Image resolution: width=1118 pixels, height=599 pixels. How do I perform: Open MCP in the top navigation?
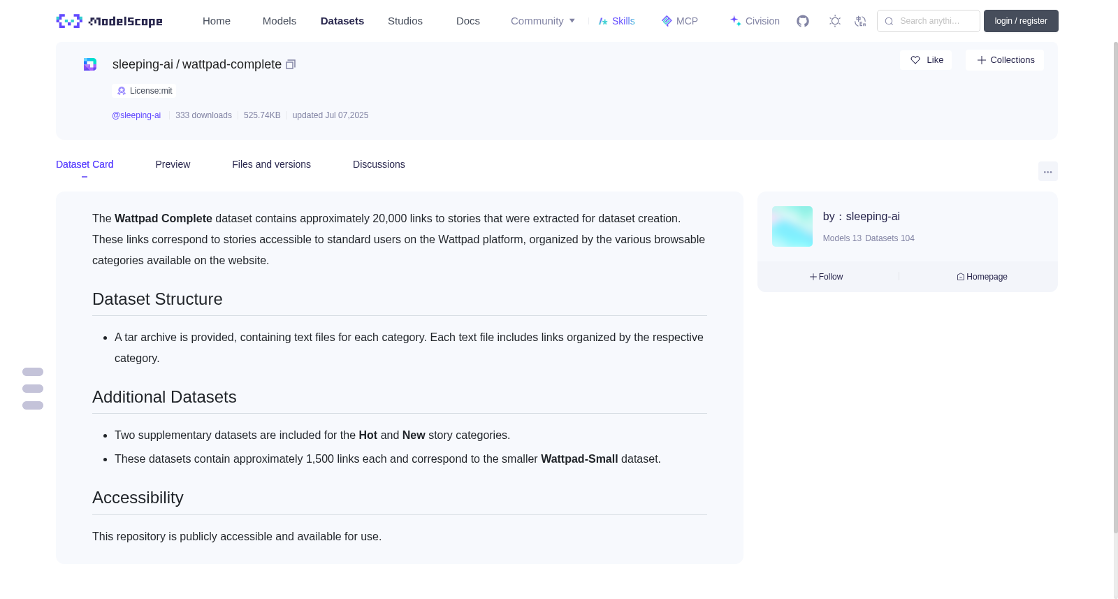coord(679,21)
